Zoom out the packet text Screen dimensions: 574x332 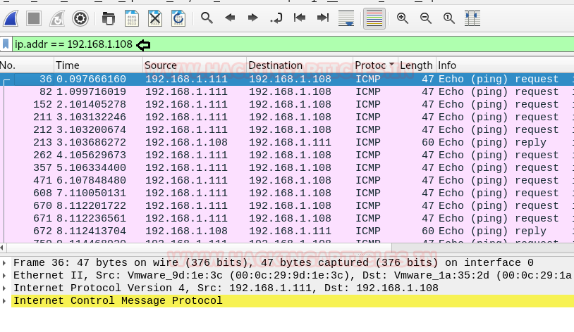426,18
